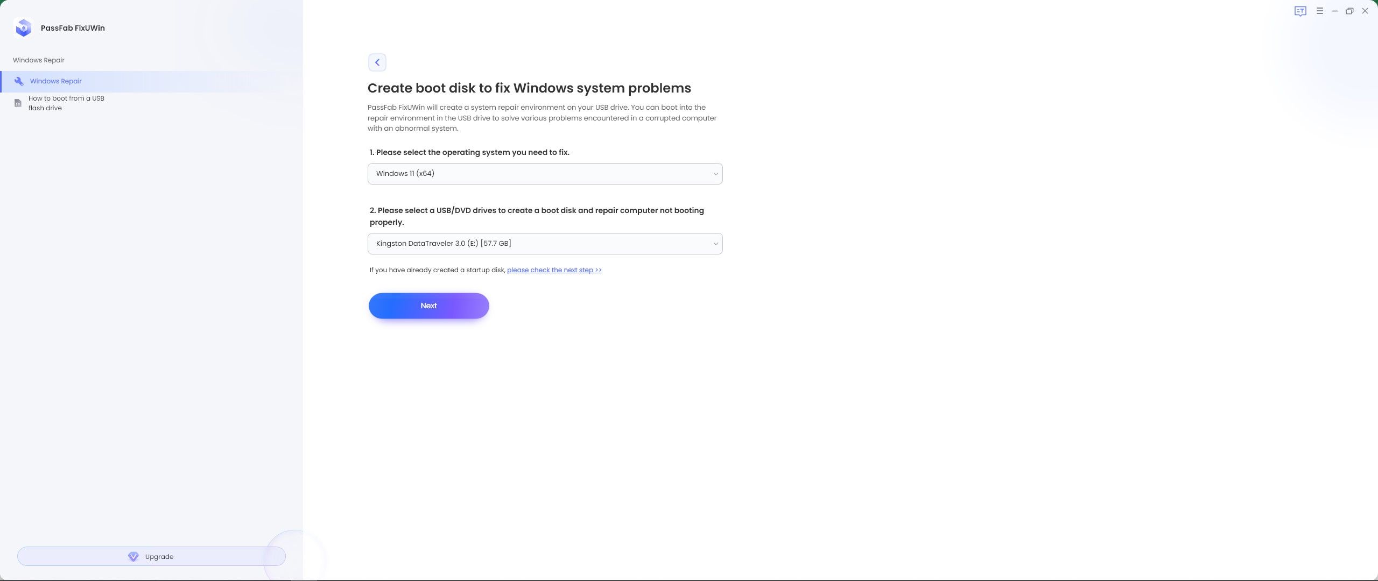Expand the Kingston DataTraveler USB dropdown
Viewport: 1378px width, 581px height.
point(715,243)
